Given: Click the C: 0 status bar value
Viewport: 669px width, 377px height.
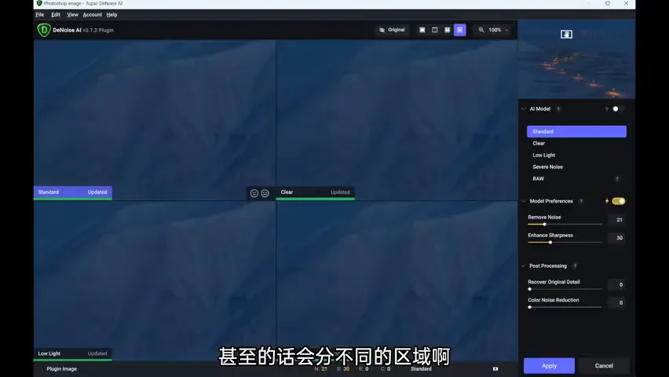Looking at the screenshot, I should pos(386,369).
